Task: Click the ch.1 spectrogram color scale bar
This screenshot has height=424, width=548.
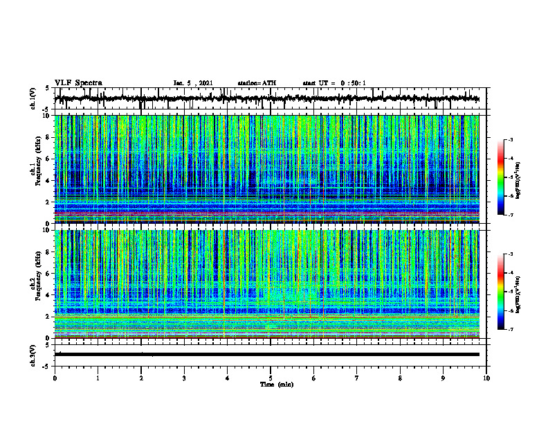Action: (x=501, y=177)
